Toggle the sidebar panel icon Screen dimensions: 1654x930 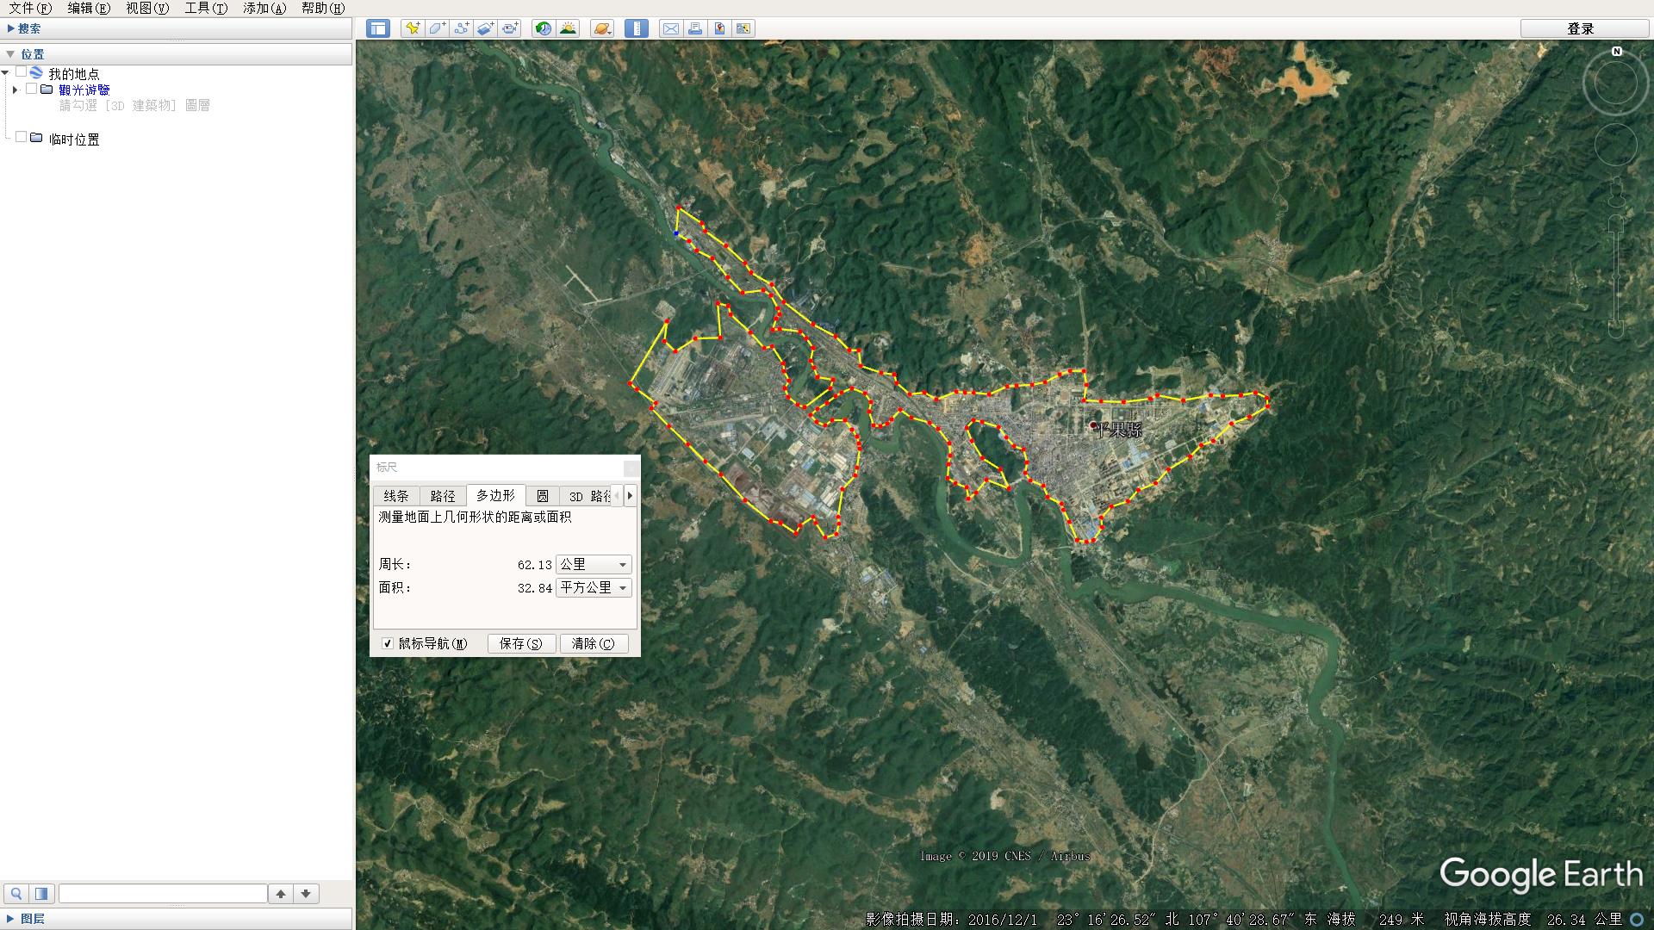coord(377,28)
